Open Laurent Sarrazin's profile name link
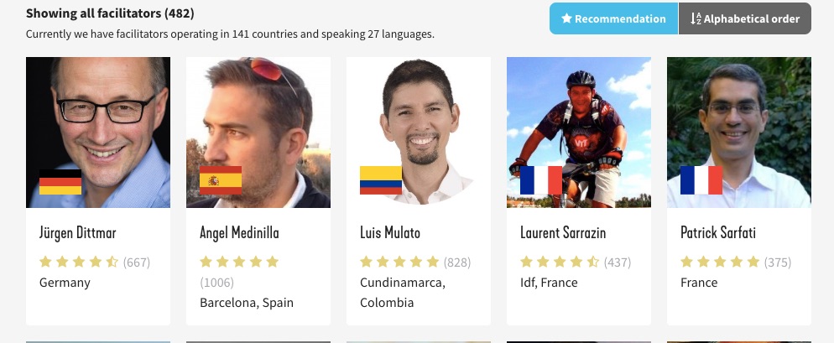The height and width of the screenshot is (343, 834). [x=563, y=233]
